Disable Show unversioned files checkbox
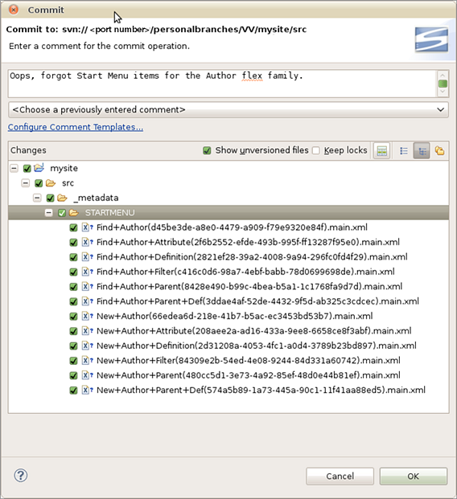The image size is (457, 499). [x=207, y=150]
